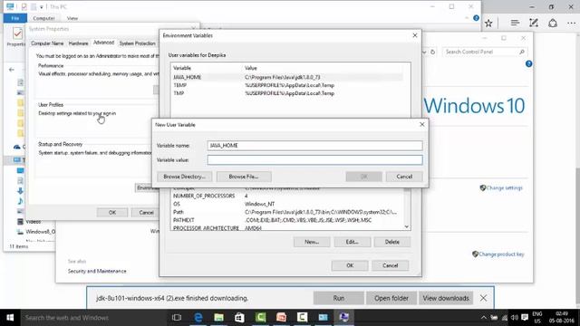Screen dimensions: 580x326
Task: Click the ENG US language indicator
Action: (x=537, y=318)
